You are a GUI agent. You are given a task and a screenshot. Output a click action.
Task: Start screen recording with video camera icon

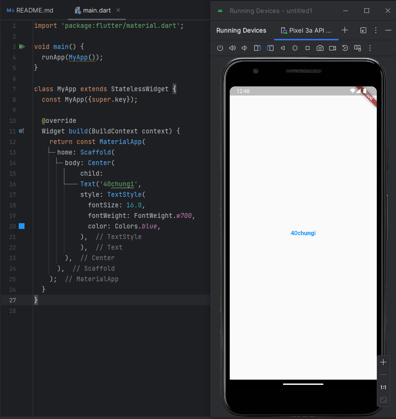333,48
